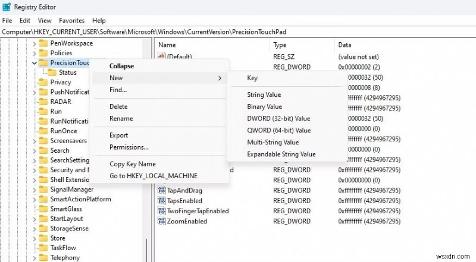Click the PushNotifications folder icon

pos(43,92)
